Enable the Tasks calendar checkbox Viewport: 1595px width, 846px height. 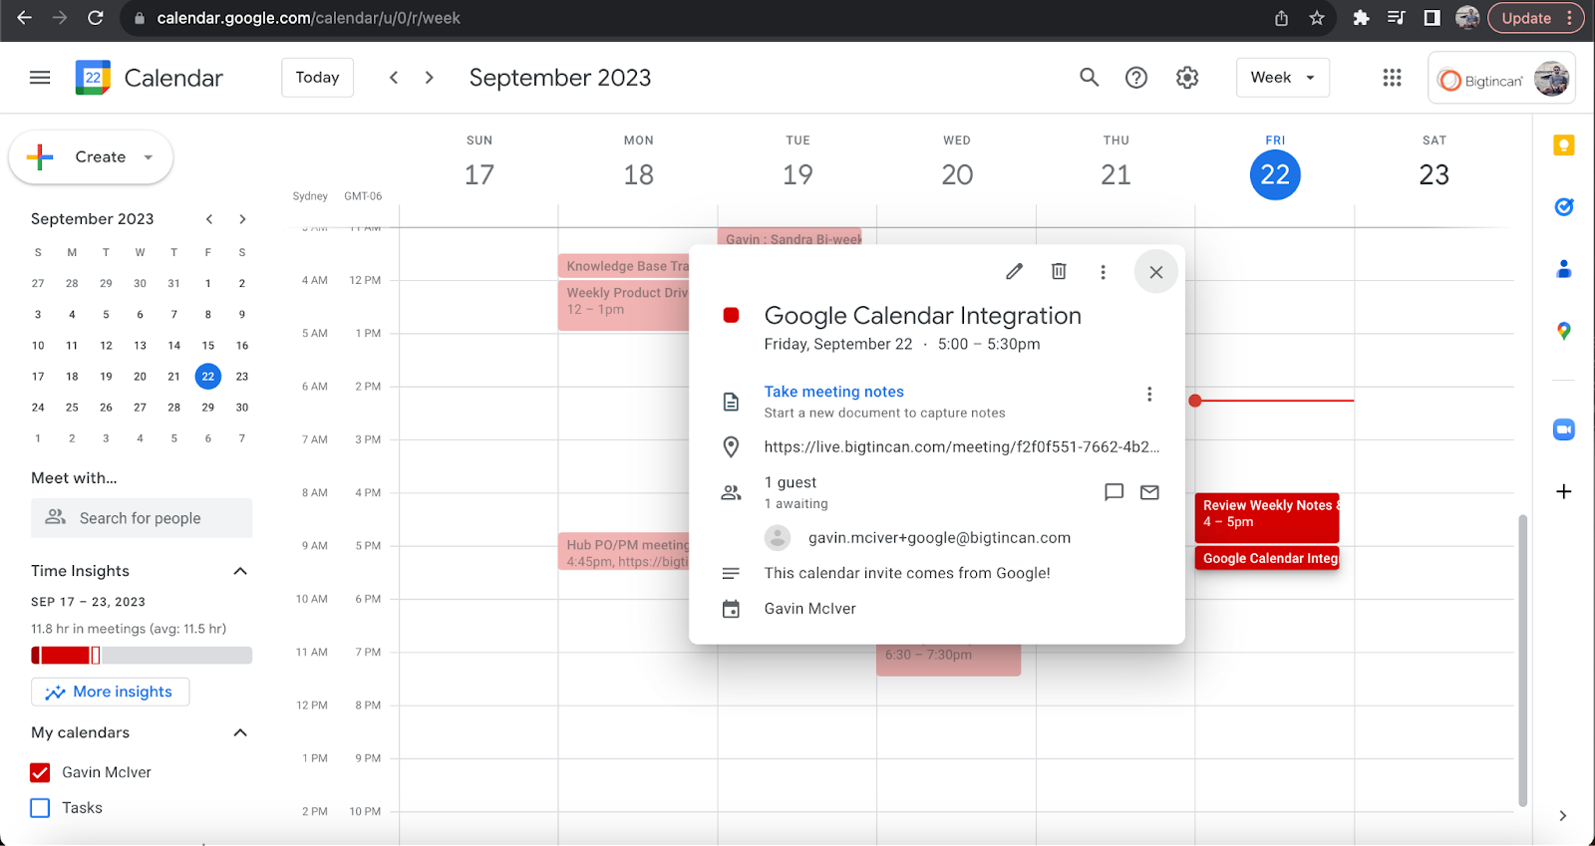[x=40, y=808]
